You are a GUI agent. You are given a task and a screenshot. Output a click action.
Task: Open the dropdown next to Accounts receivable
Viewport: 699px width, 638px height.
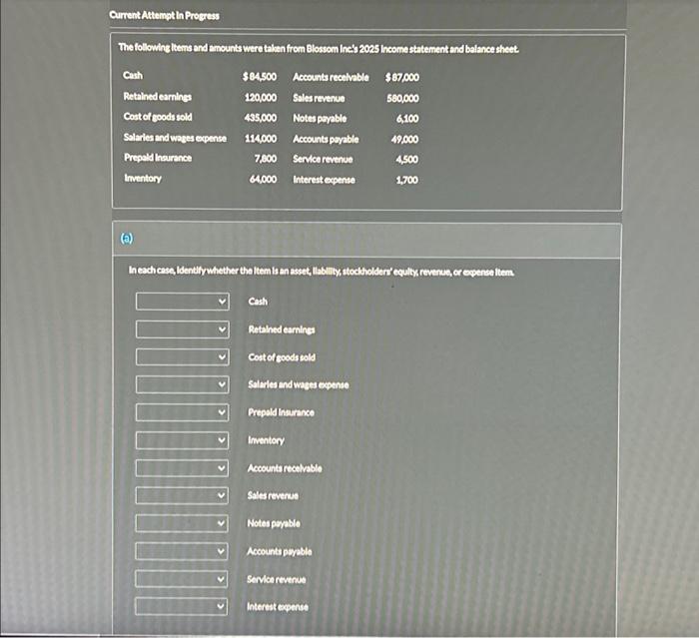[182, 468]
